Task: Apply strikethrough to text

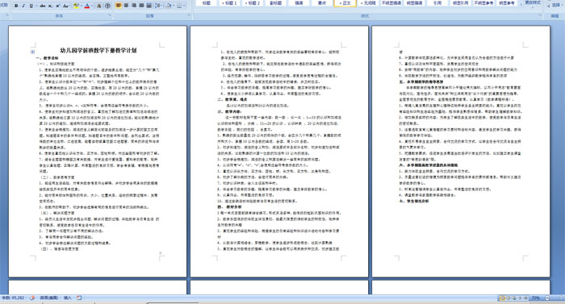Action: [x=43, y=6]
